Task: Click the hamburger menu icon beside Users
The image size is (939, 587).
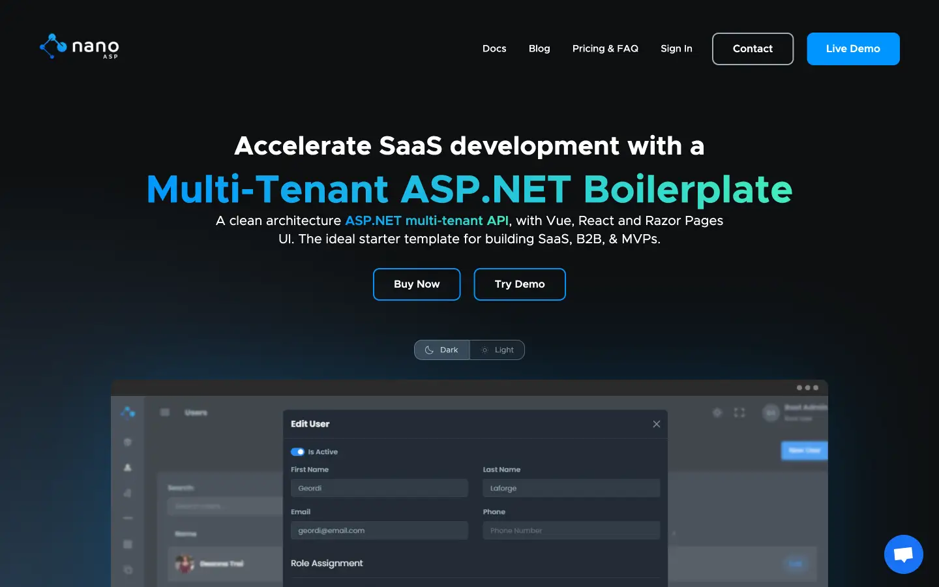Action: click(165, 412)
